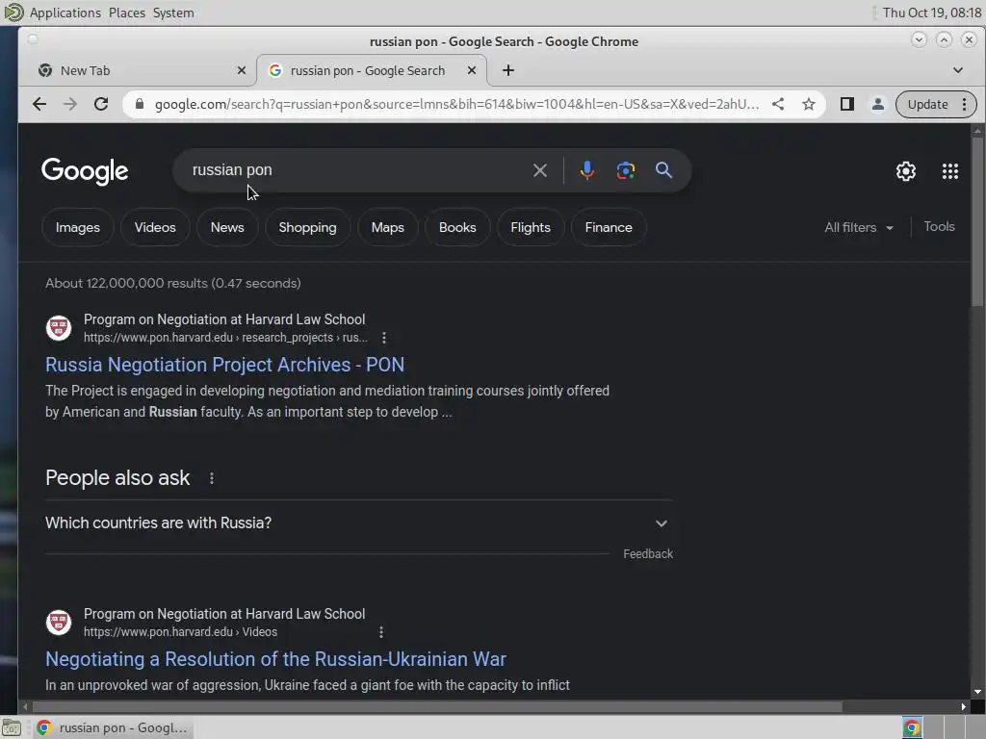Open the Places menu
986x739 pixels.
click(x=126, y=13)
